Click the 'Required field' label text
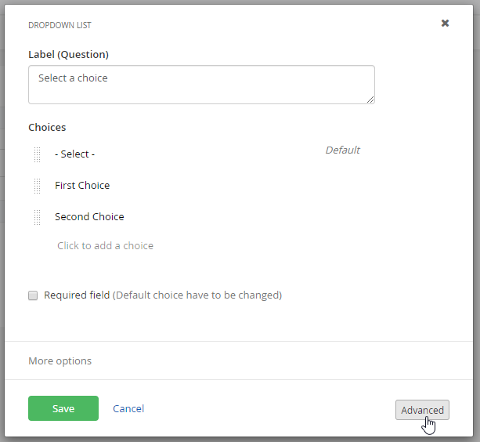The width and height of the screenshot is (480, 442). (x=77, y=295)
